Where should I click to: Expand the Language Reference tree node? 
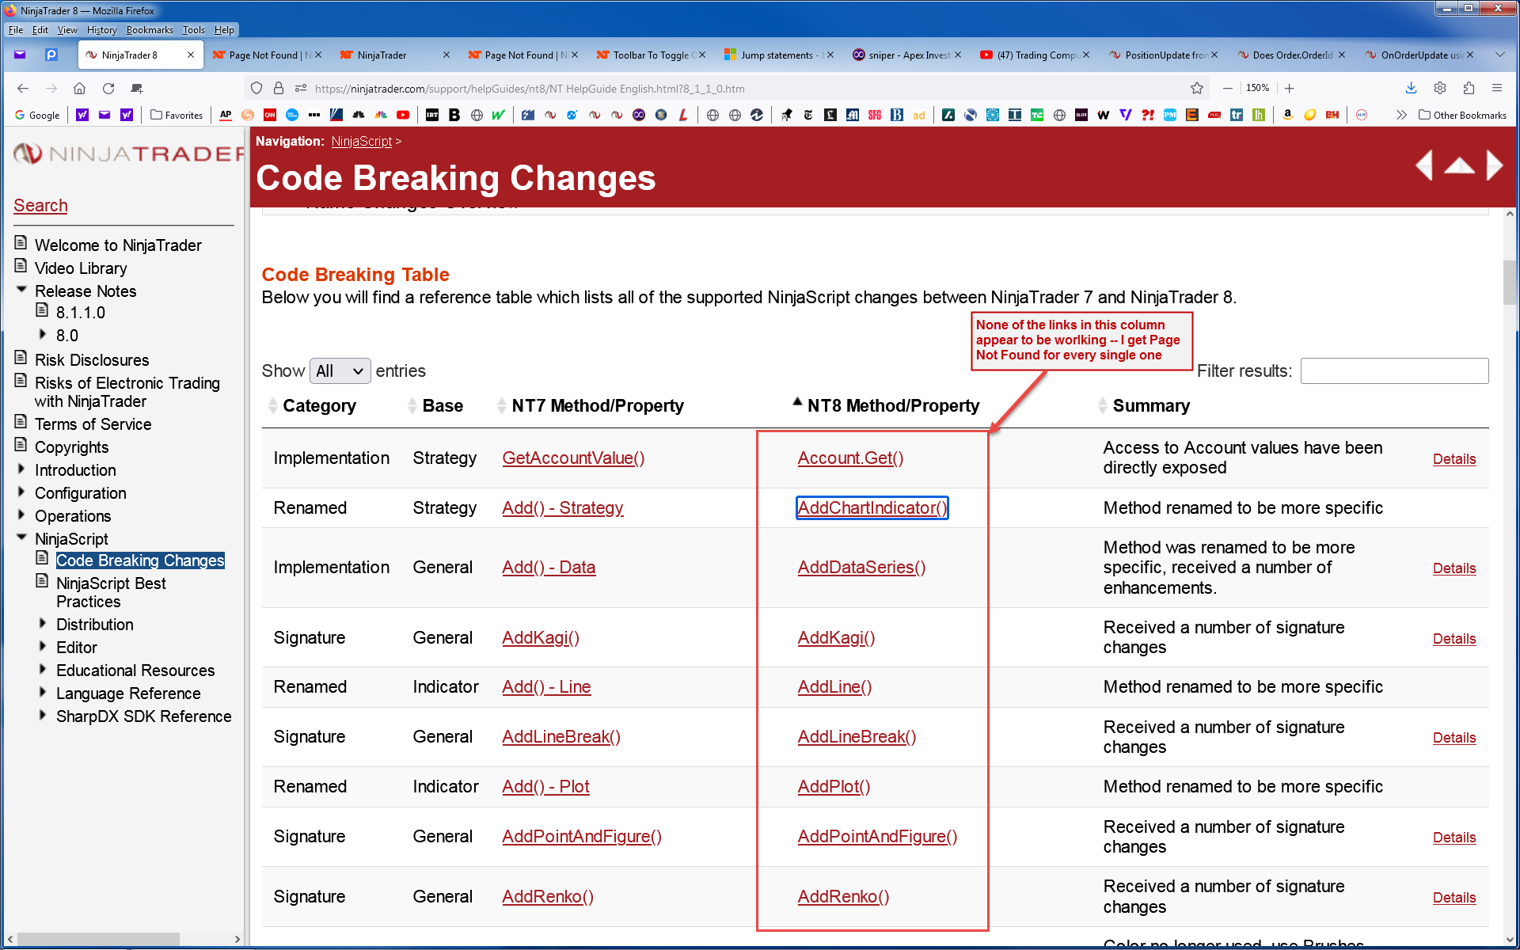[43, 693]
